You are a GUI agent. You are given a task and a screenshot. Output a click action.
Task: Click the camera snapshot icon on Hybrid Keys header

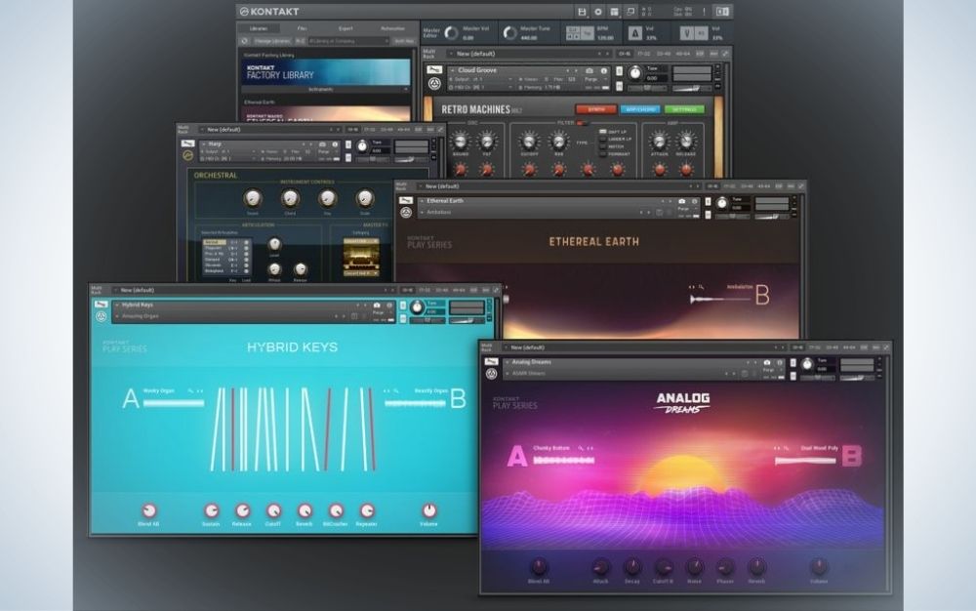[376, 306]
